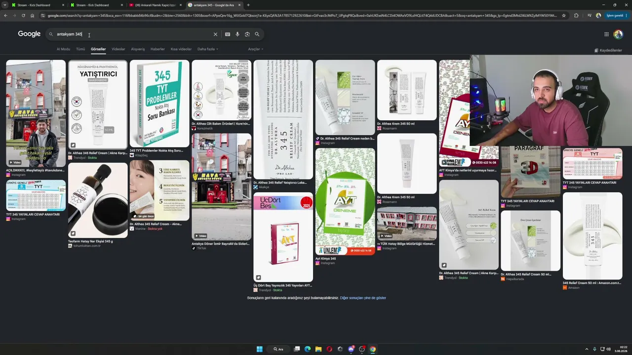Open the 345 Relief Cream Amazon thumbnail
This screenshot has height=355, width=632.
(x=592, y=236)
